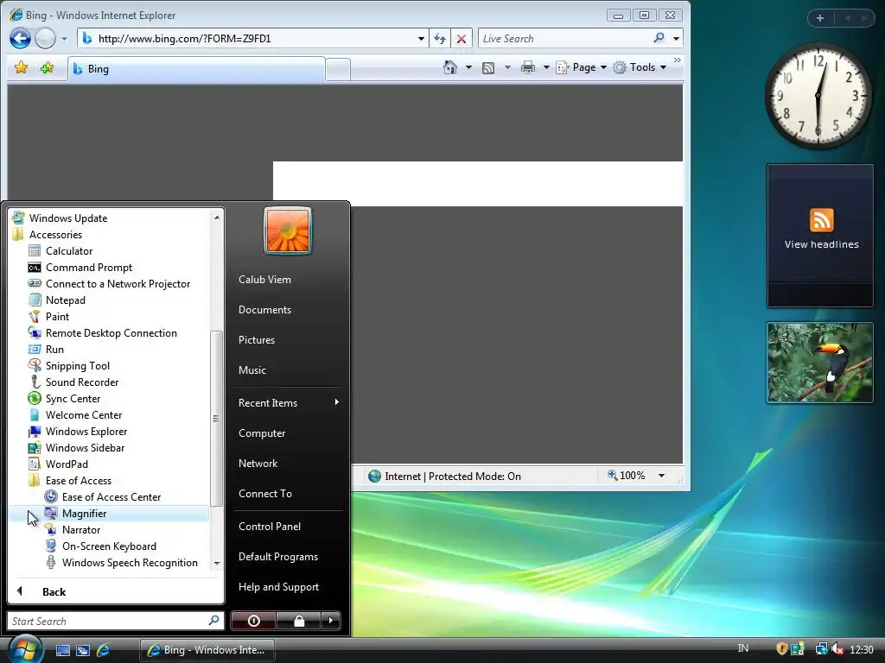Collapse the Ease of Access folder
This screenshot has width=885, height=663.
(79, 480)
